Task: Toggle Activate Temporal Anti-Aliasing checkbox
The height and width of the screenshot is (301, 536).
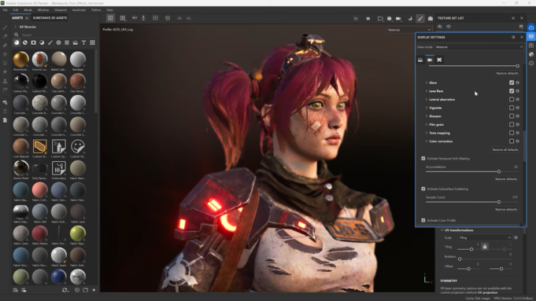Action: tap(423, 158)
